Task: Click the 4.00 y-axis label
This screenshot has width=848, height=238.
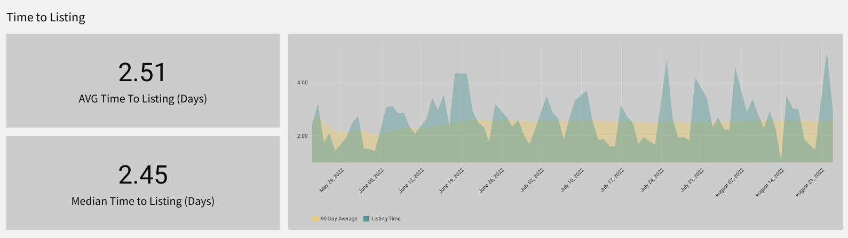Action: (302, 83)
